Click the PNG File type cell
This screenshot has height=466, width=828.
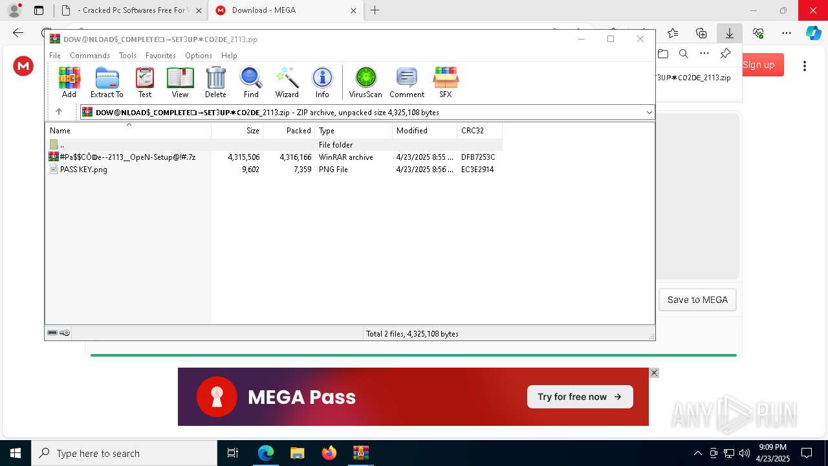[x=333, y=170]
